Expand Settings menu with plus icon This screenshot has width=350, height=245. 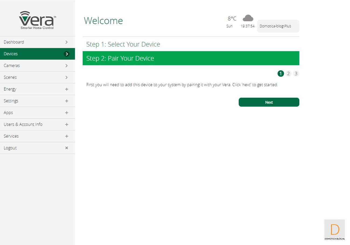pyautogui.click(x=67, y=101)
